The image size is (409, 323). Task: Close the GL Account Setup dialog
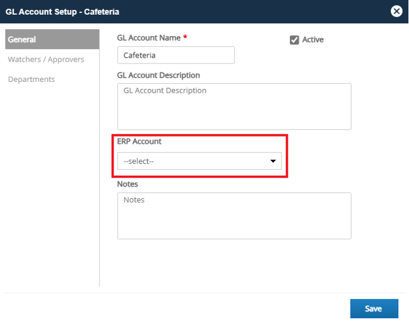396,11
